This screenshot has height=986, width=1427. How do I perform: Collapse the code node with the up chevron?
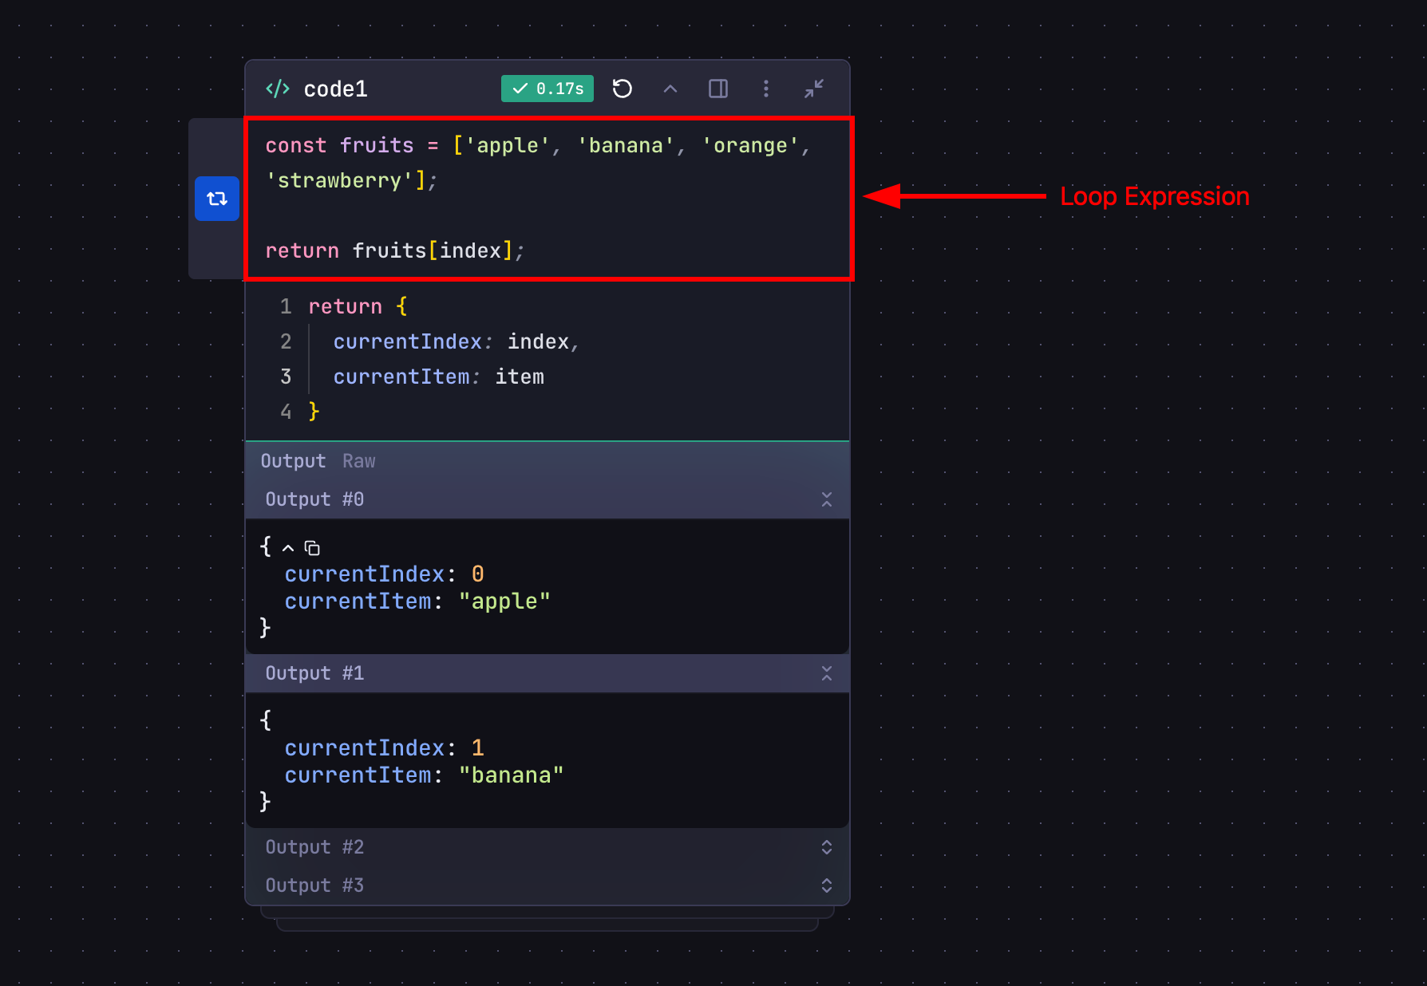670,89
